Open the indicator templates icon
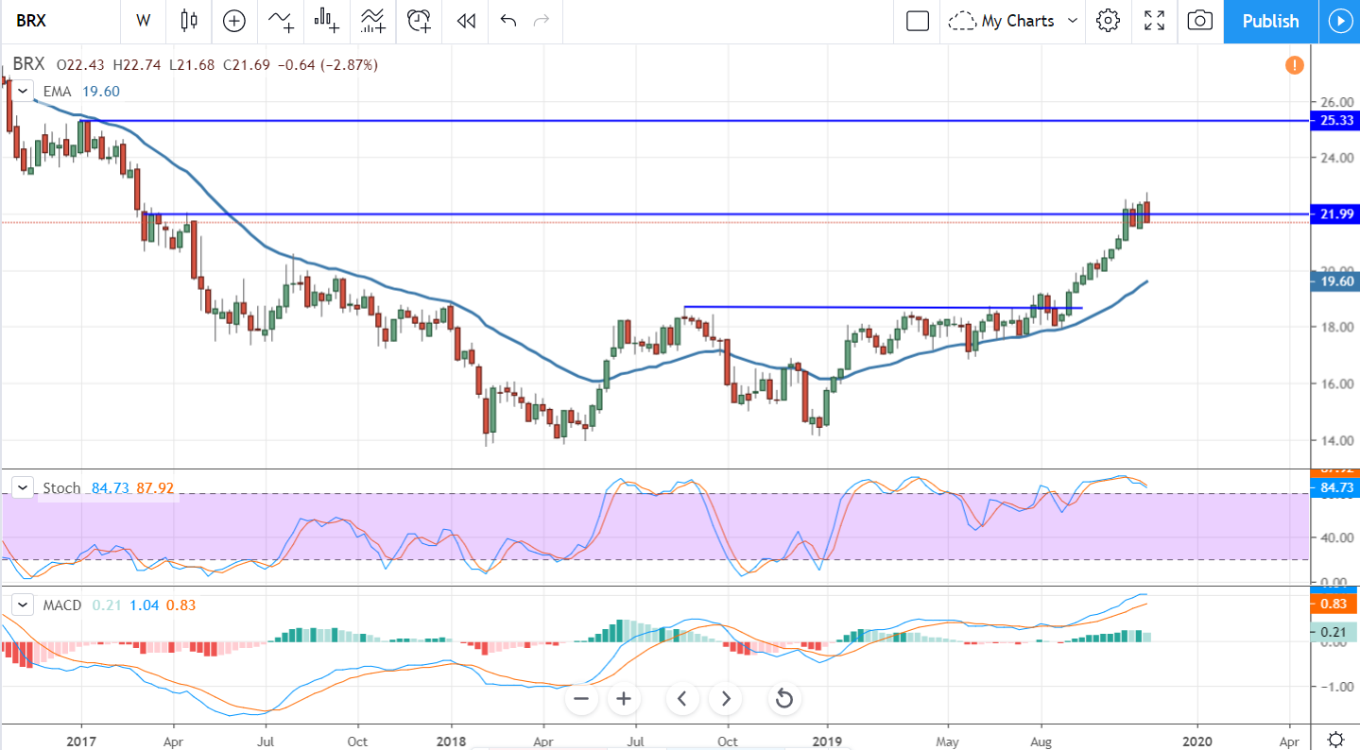Image resolution: width=1360 pixels, height=750 pixels. pyautogui.click(x=371, y=21)
